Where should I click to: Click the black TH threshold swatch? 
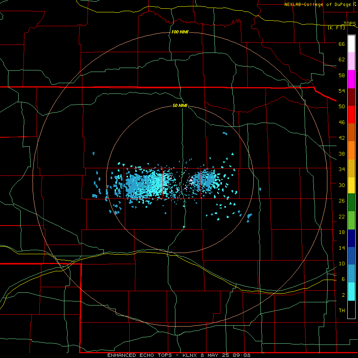click(x=351, y=309)
